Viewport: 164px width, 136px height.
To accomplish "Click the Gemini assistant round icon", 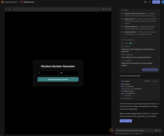I will coord(112,131).
